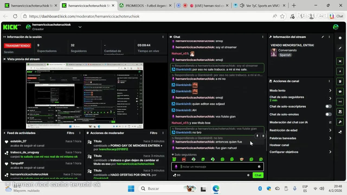Select the broadcast signal icon in right sidebar
347x195 pixels.
tap(340, 102)
